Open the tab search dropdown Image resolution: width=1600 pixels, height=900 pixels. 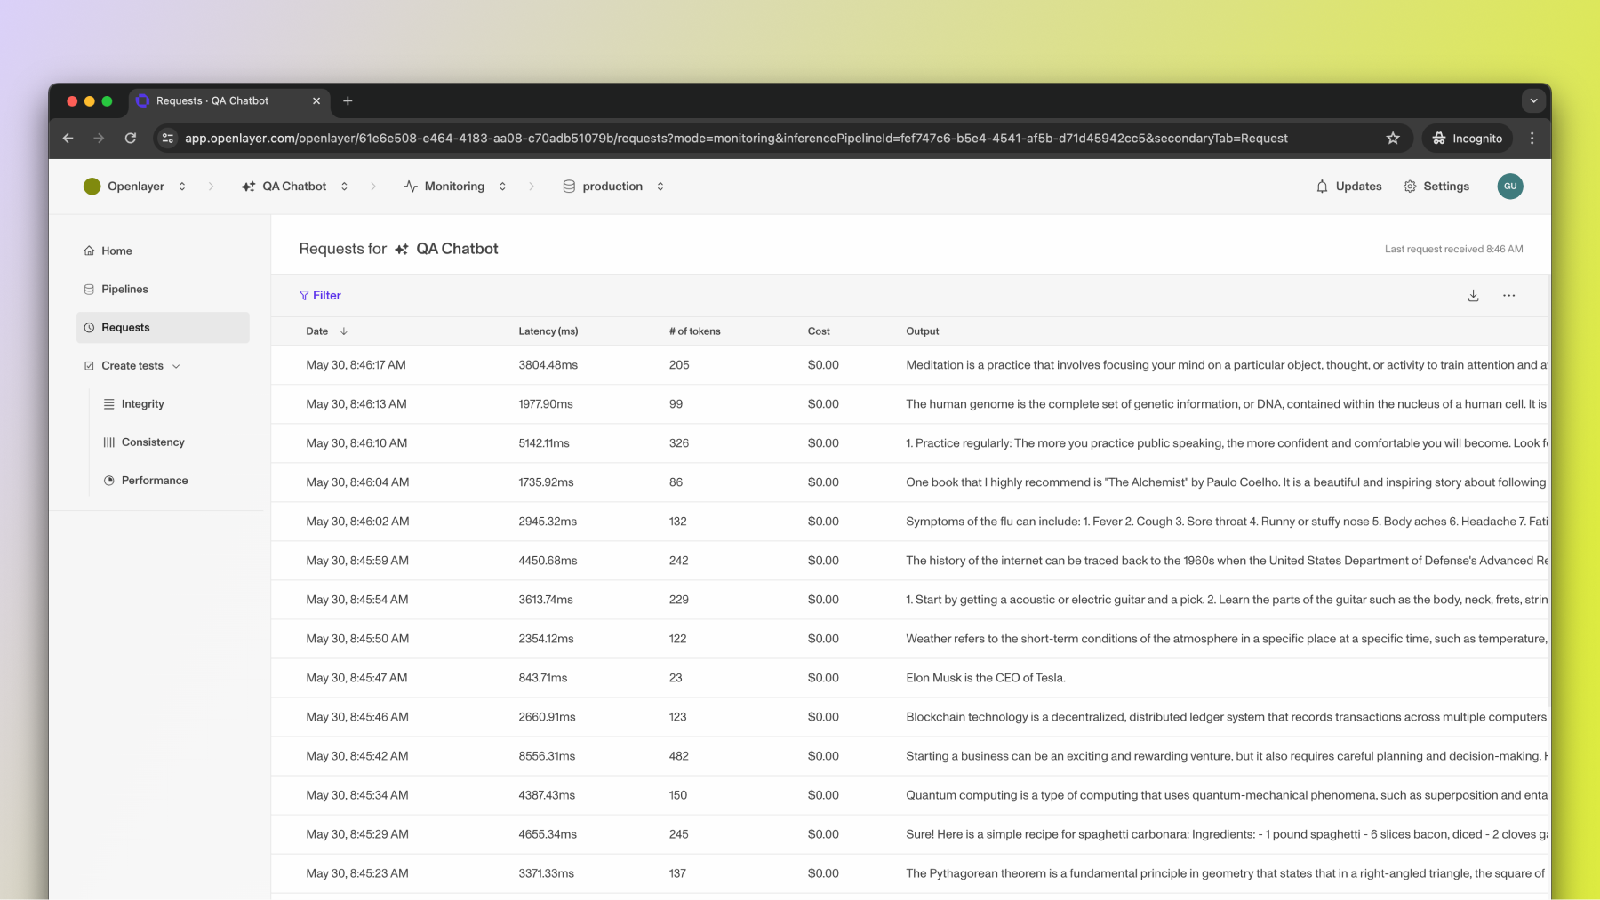pyautogui.click(x=1533, y=100)
